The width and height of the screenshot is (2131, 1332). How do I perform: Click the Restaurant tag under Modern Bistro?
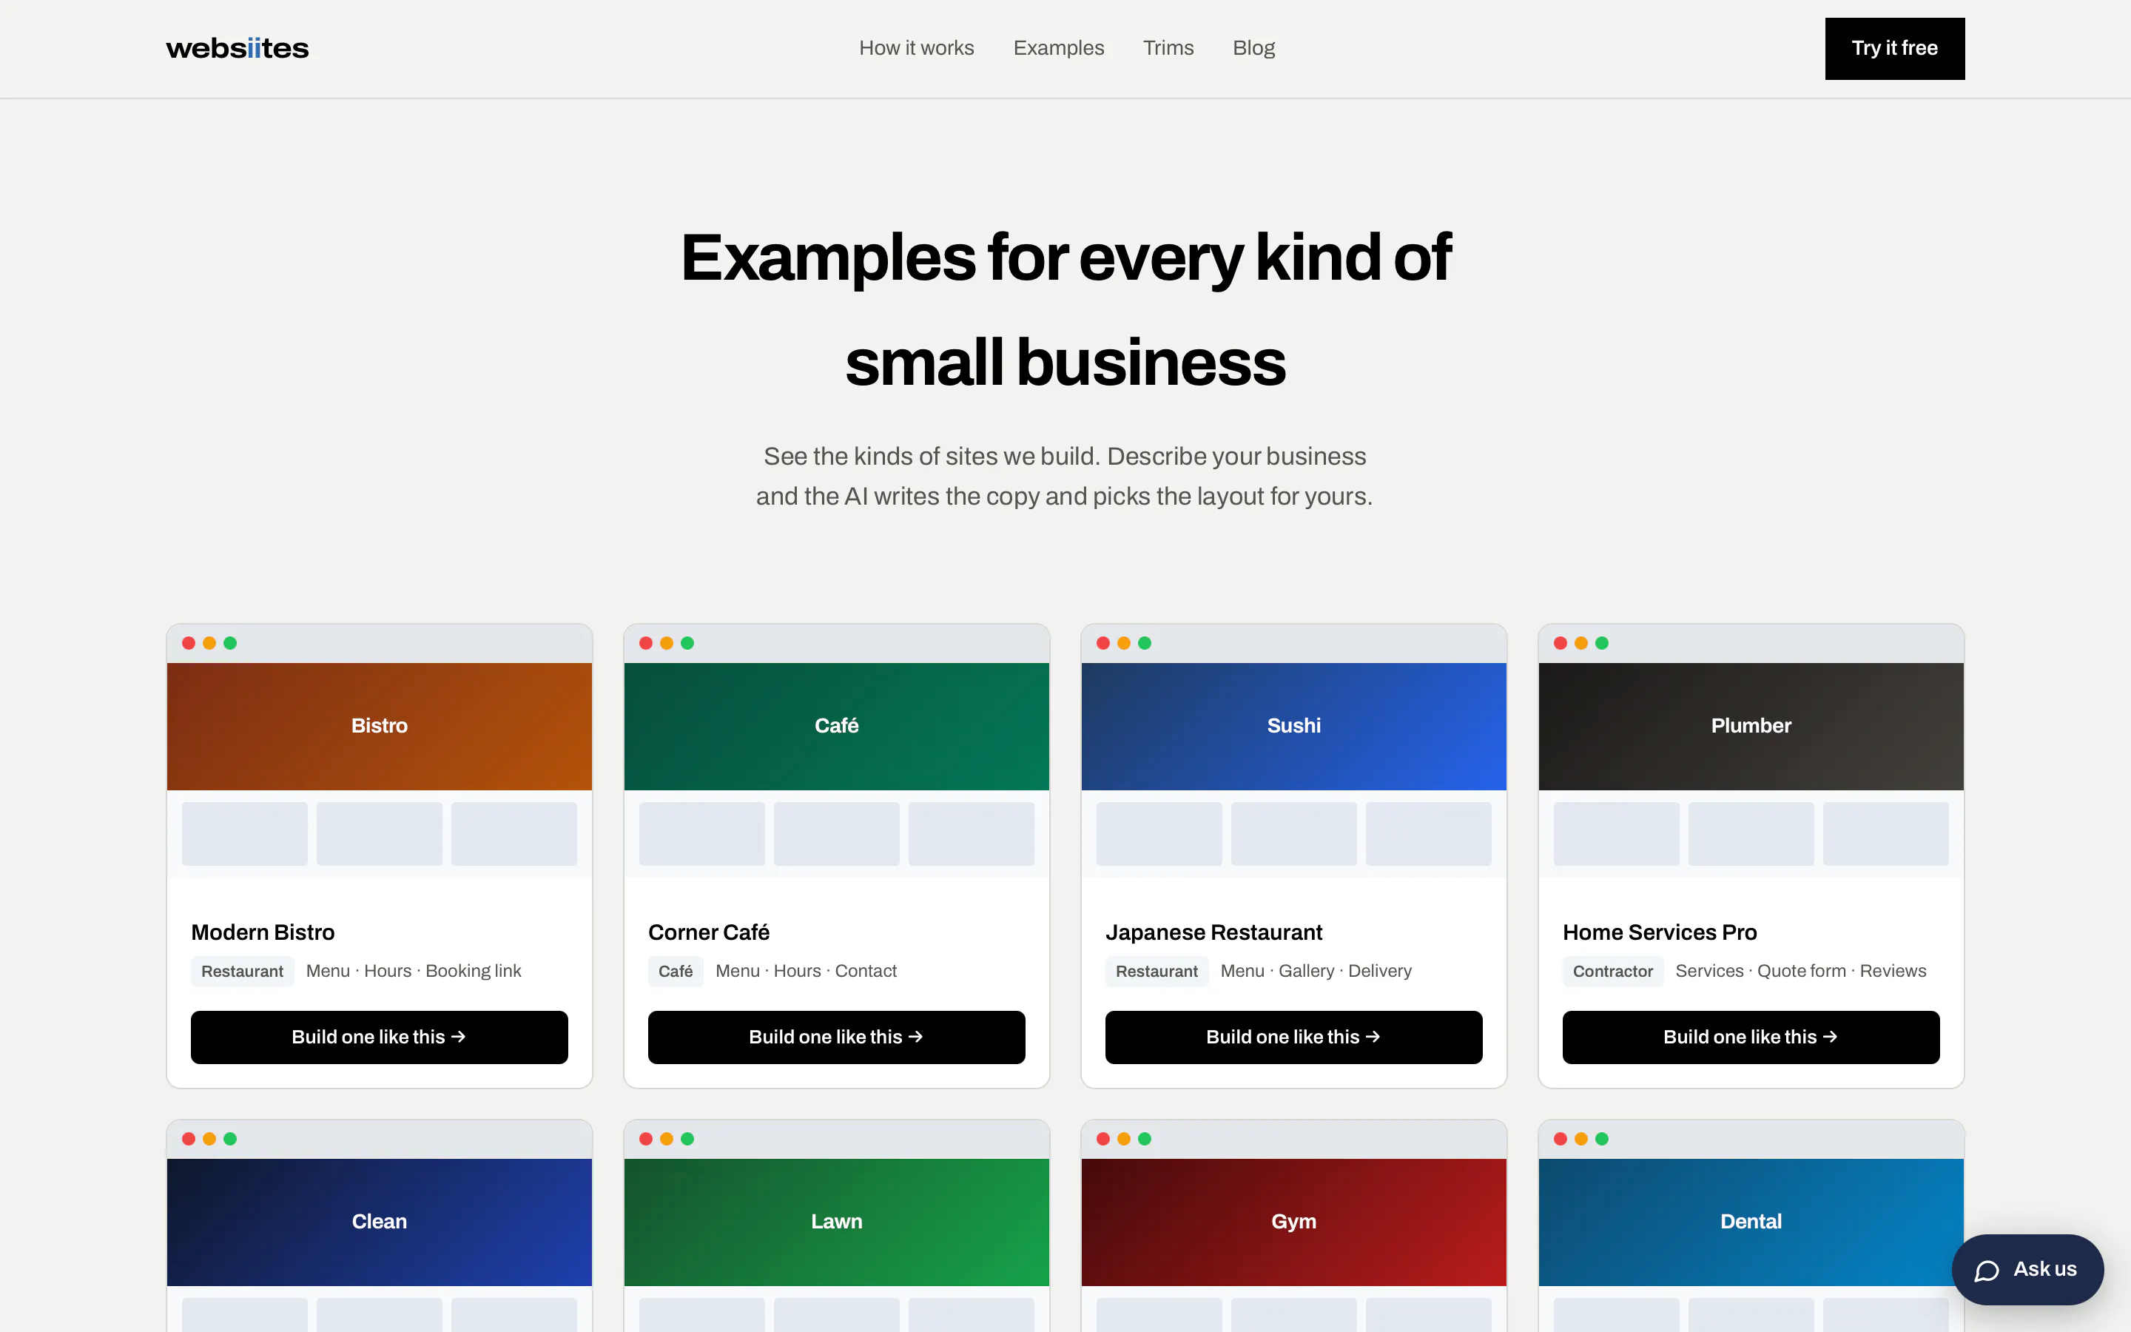(x=242, y=971)
